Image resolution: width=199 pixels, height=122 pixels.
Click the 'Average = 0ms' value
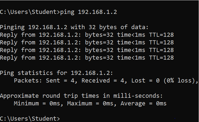144,103
